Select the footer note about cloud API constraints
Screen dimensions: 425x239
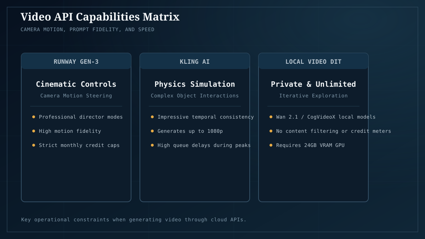134,220
